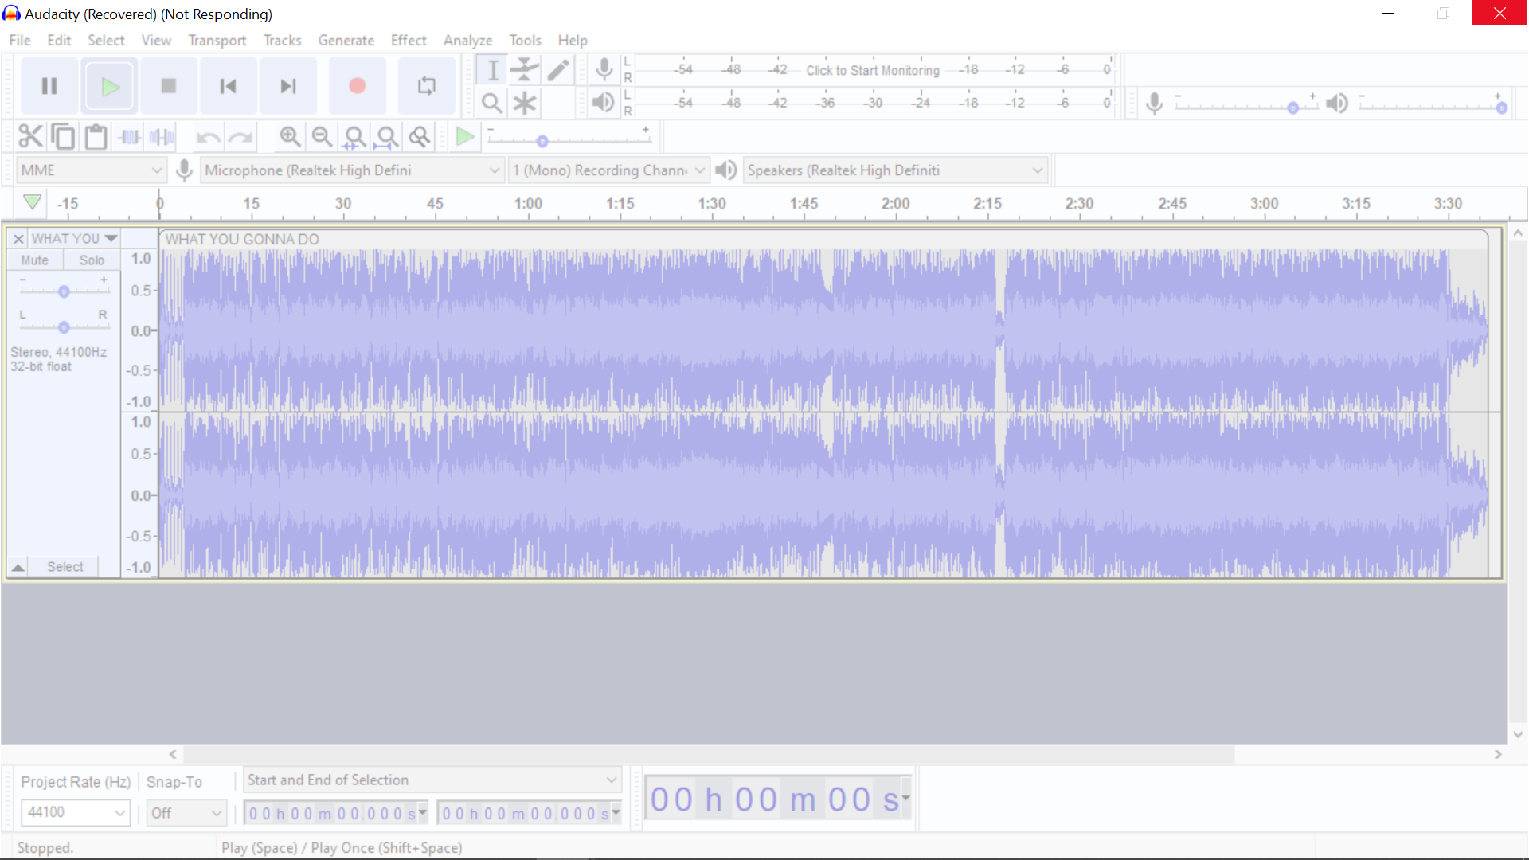Open the Snap-To Off dropdown
1529x860 pixels.
pyautogui.click(x=186, y=813)
